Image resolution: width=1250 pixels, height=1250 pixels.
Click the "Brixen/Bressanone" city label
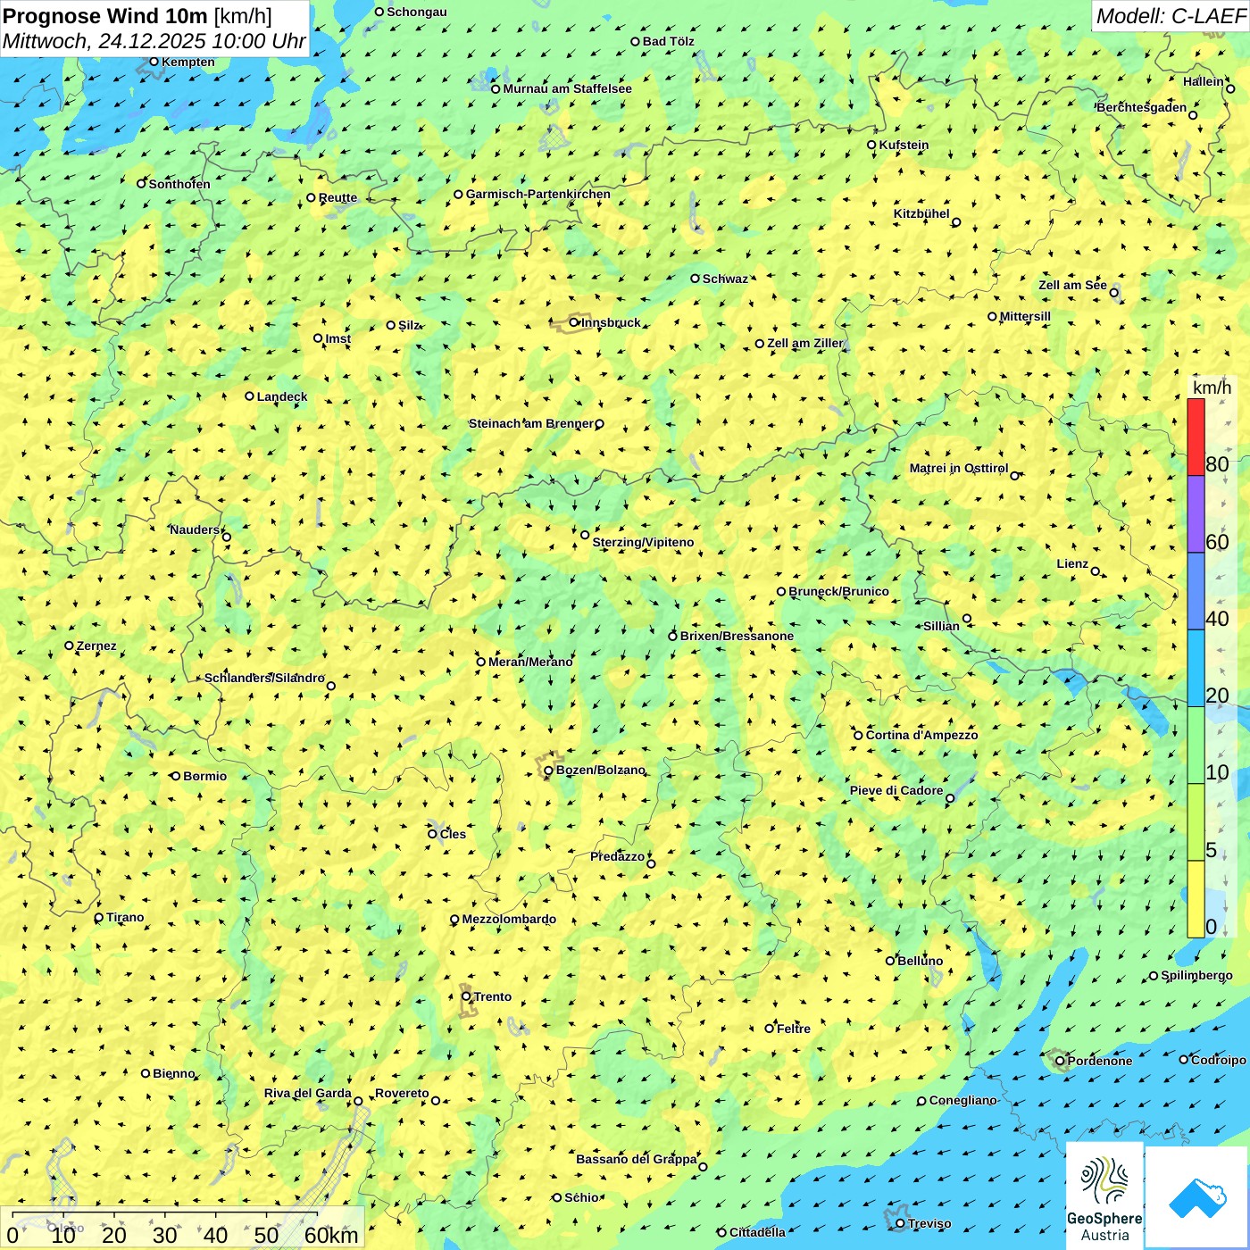point(737,636)
